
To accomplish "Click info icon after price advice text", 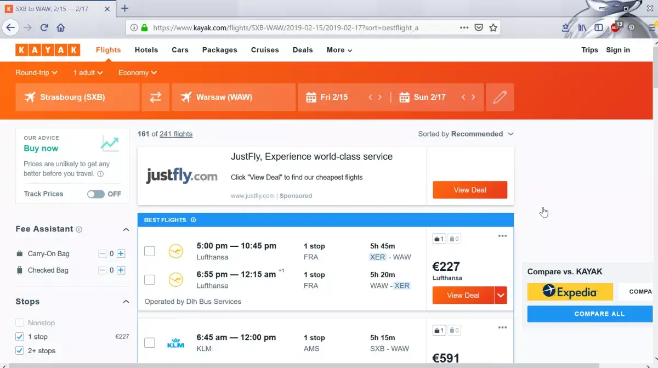I will click(100, 174).
